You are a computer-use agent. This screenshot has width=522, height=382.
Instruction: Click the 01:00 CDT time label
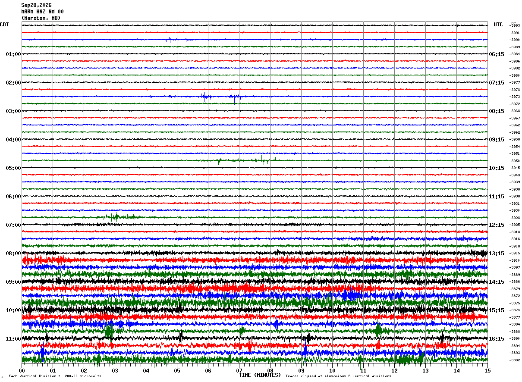coord(13,54)
